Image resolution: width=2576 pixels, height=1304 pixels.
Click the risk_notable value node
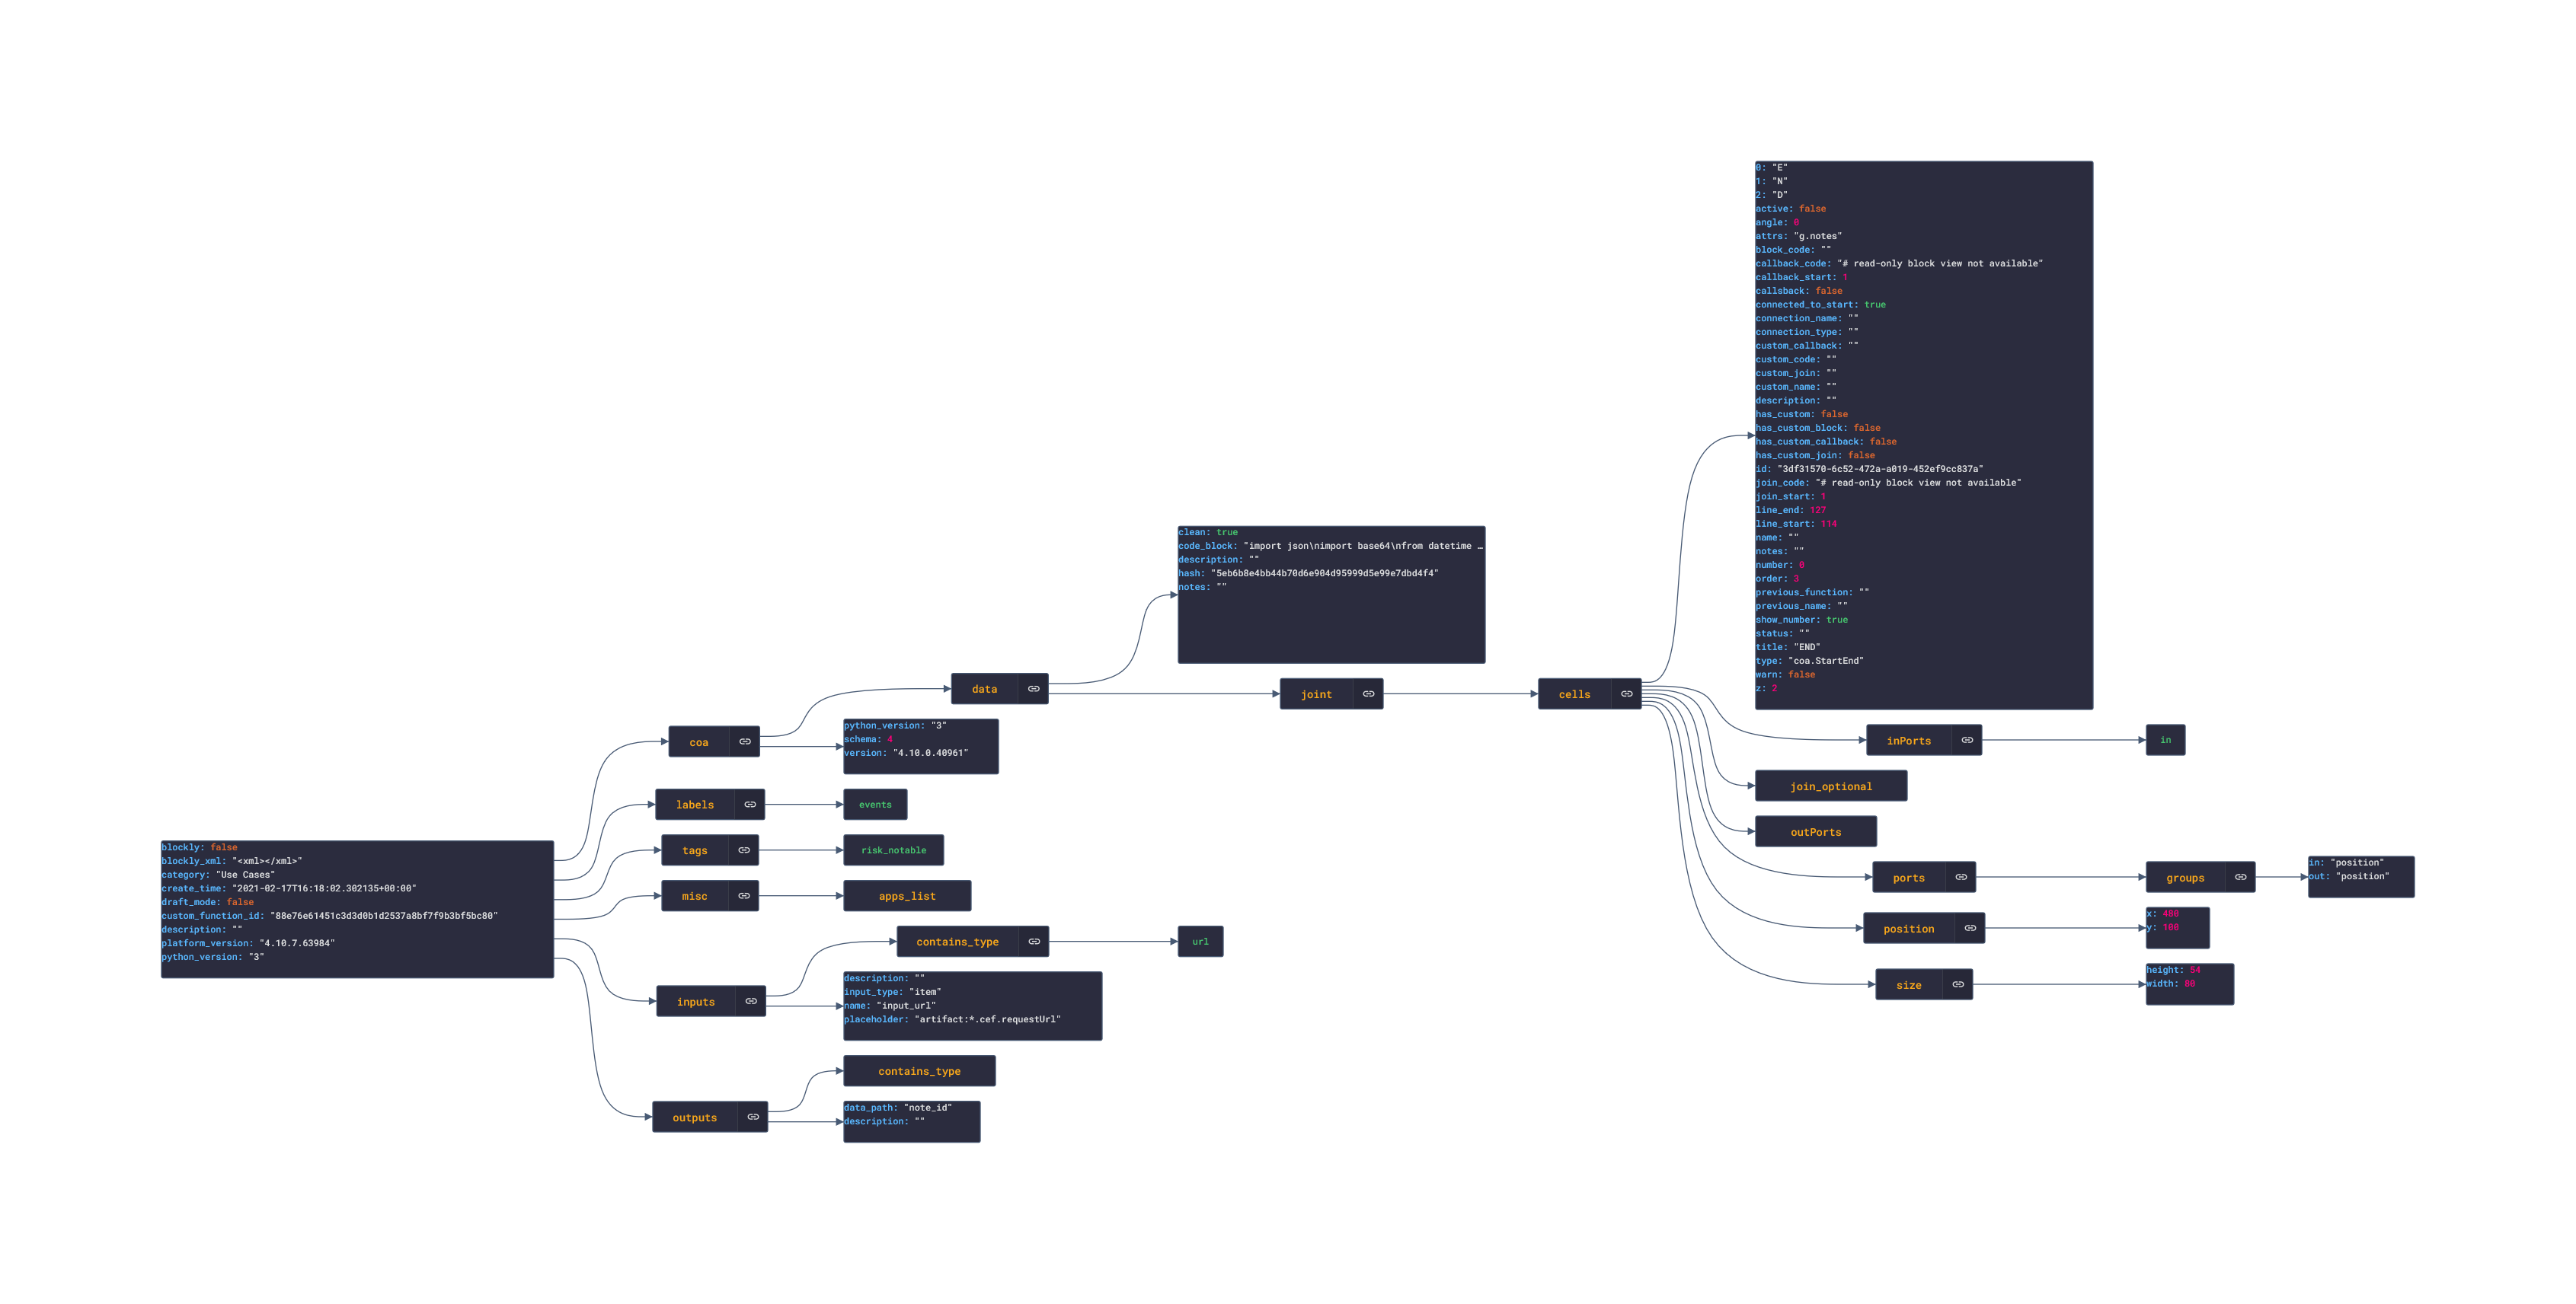pyautogui.click(x=893, y=850)
